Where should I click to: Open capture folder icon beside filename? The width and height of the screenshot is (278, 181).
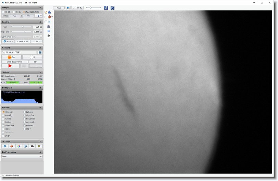click(40, 52)
